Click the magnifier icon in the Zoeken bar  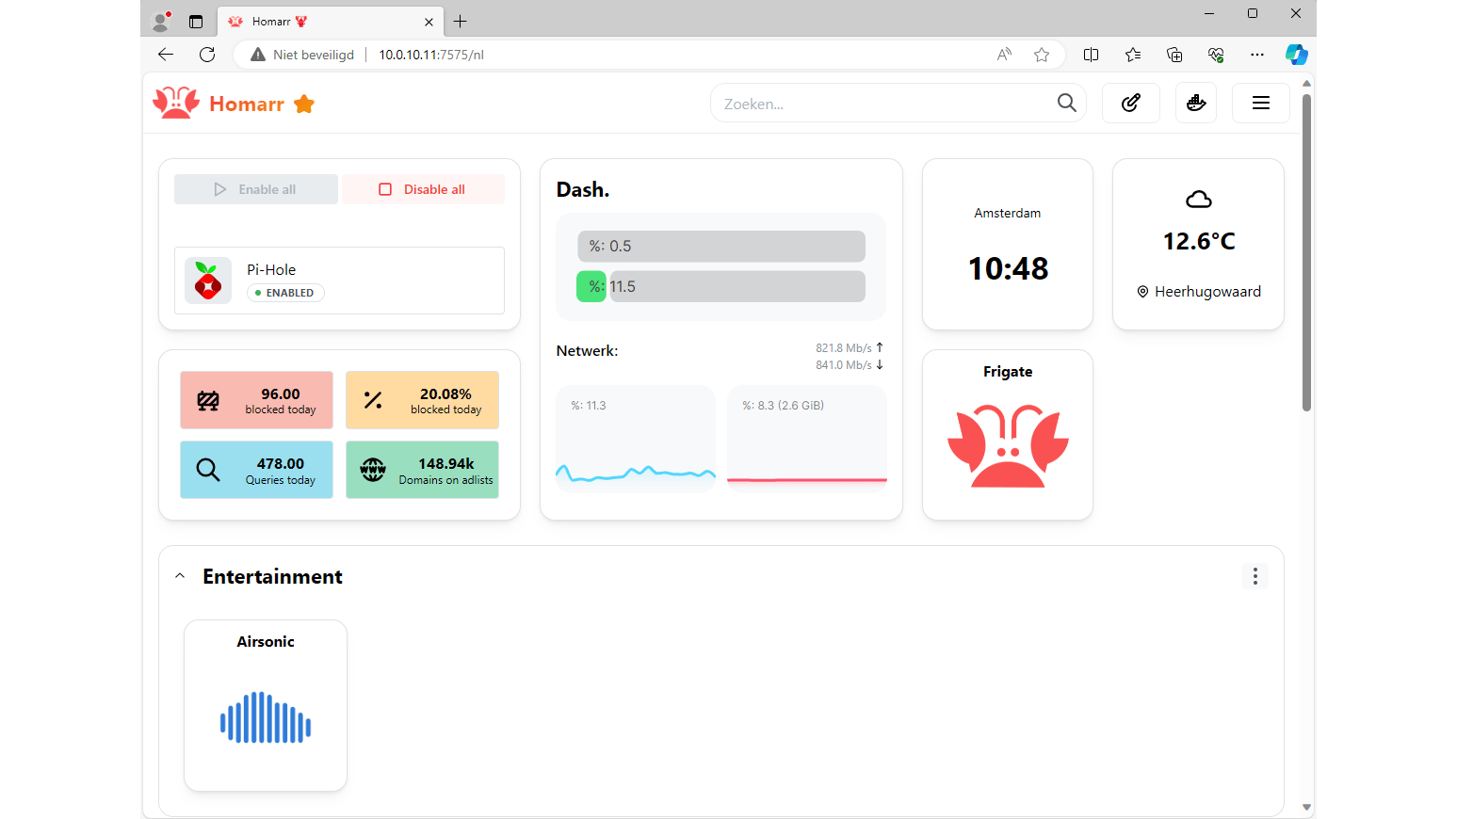click(x=1066, y=103)
